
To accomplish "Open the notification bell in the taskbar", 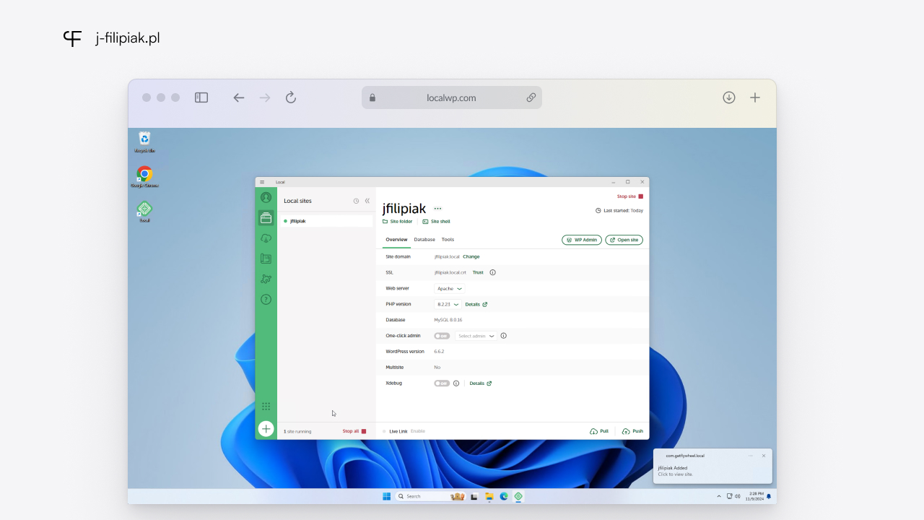I will [769, 496].
